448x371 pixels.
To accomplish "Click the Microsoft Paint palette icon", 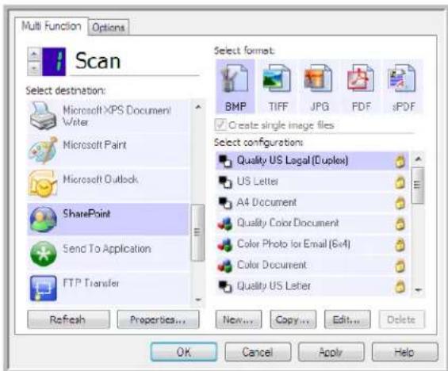I will click(43, 151).
